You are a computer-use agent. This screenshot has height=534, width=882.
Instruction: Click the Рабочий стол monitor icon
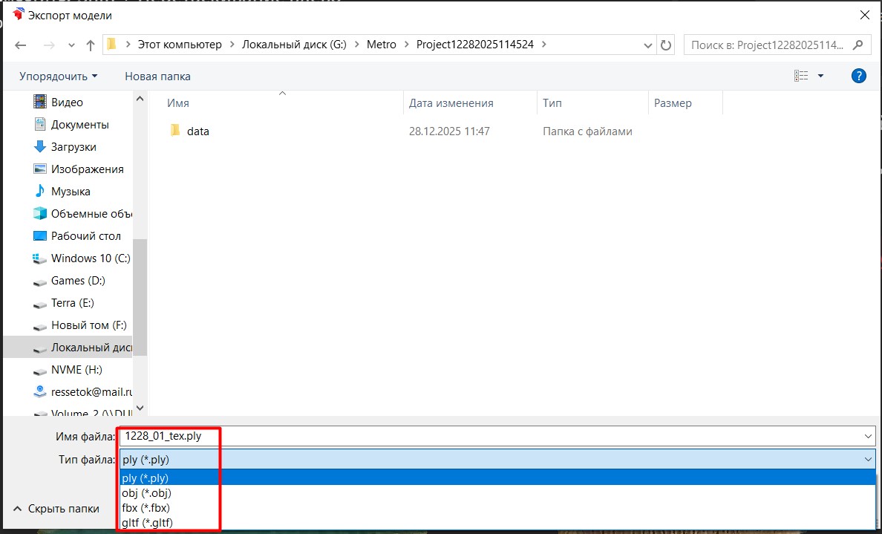tap(40, 235)
